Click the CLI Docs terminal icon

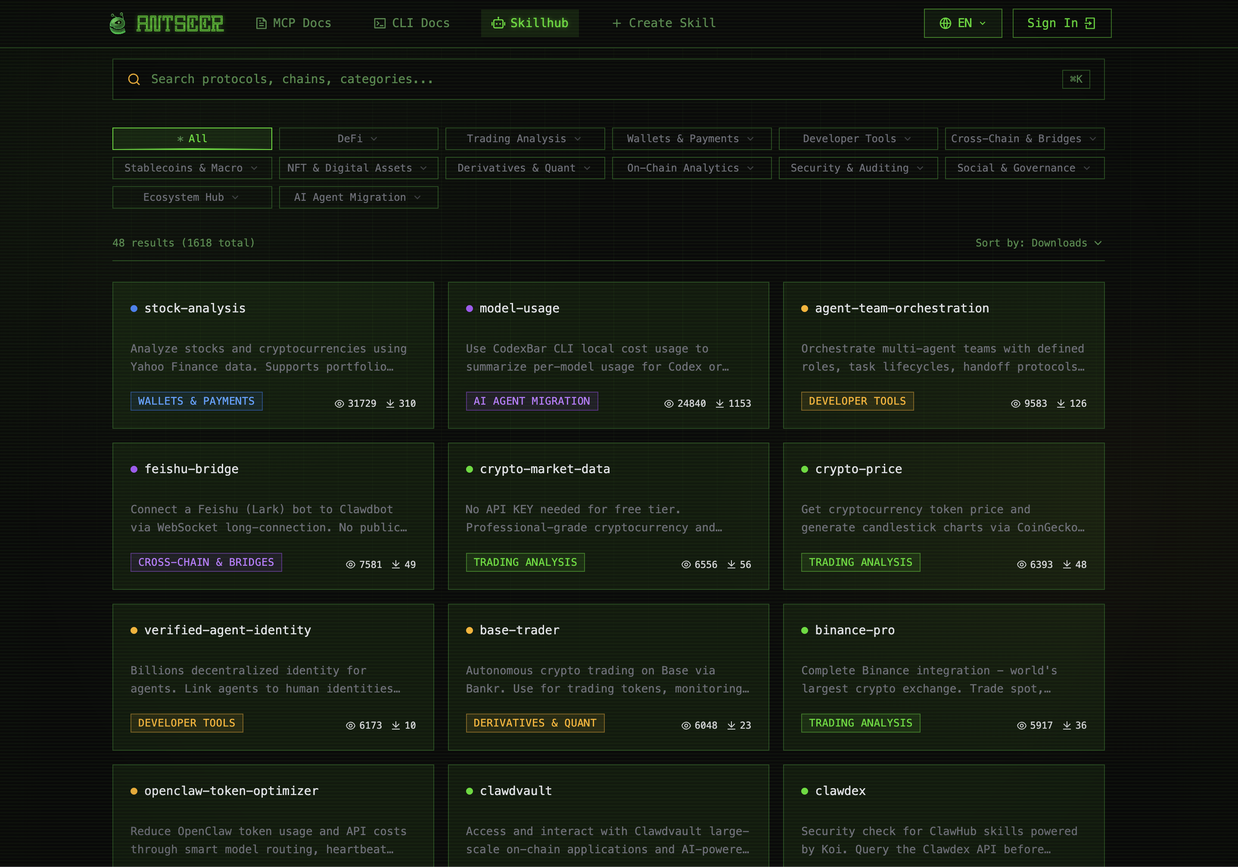point(379,23)
